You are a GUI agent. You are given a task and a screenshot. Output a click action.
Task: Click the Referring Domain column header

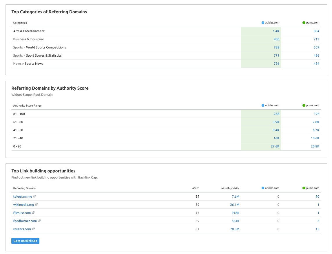coord(24,188)
